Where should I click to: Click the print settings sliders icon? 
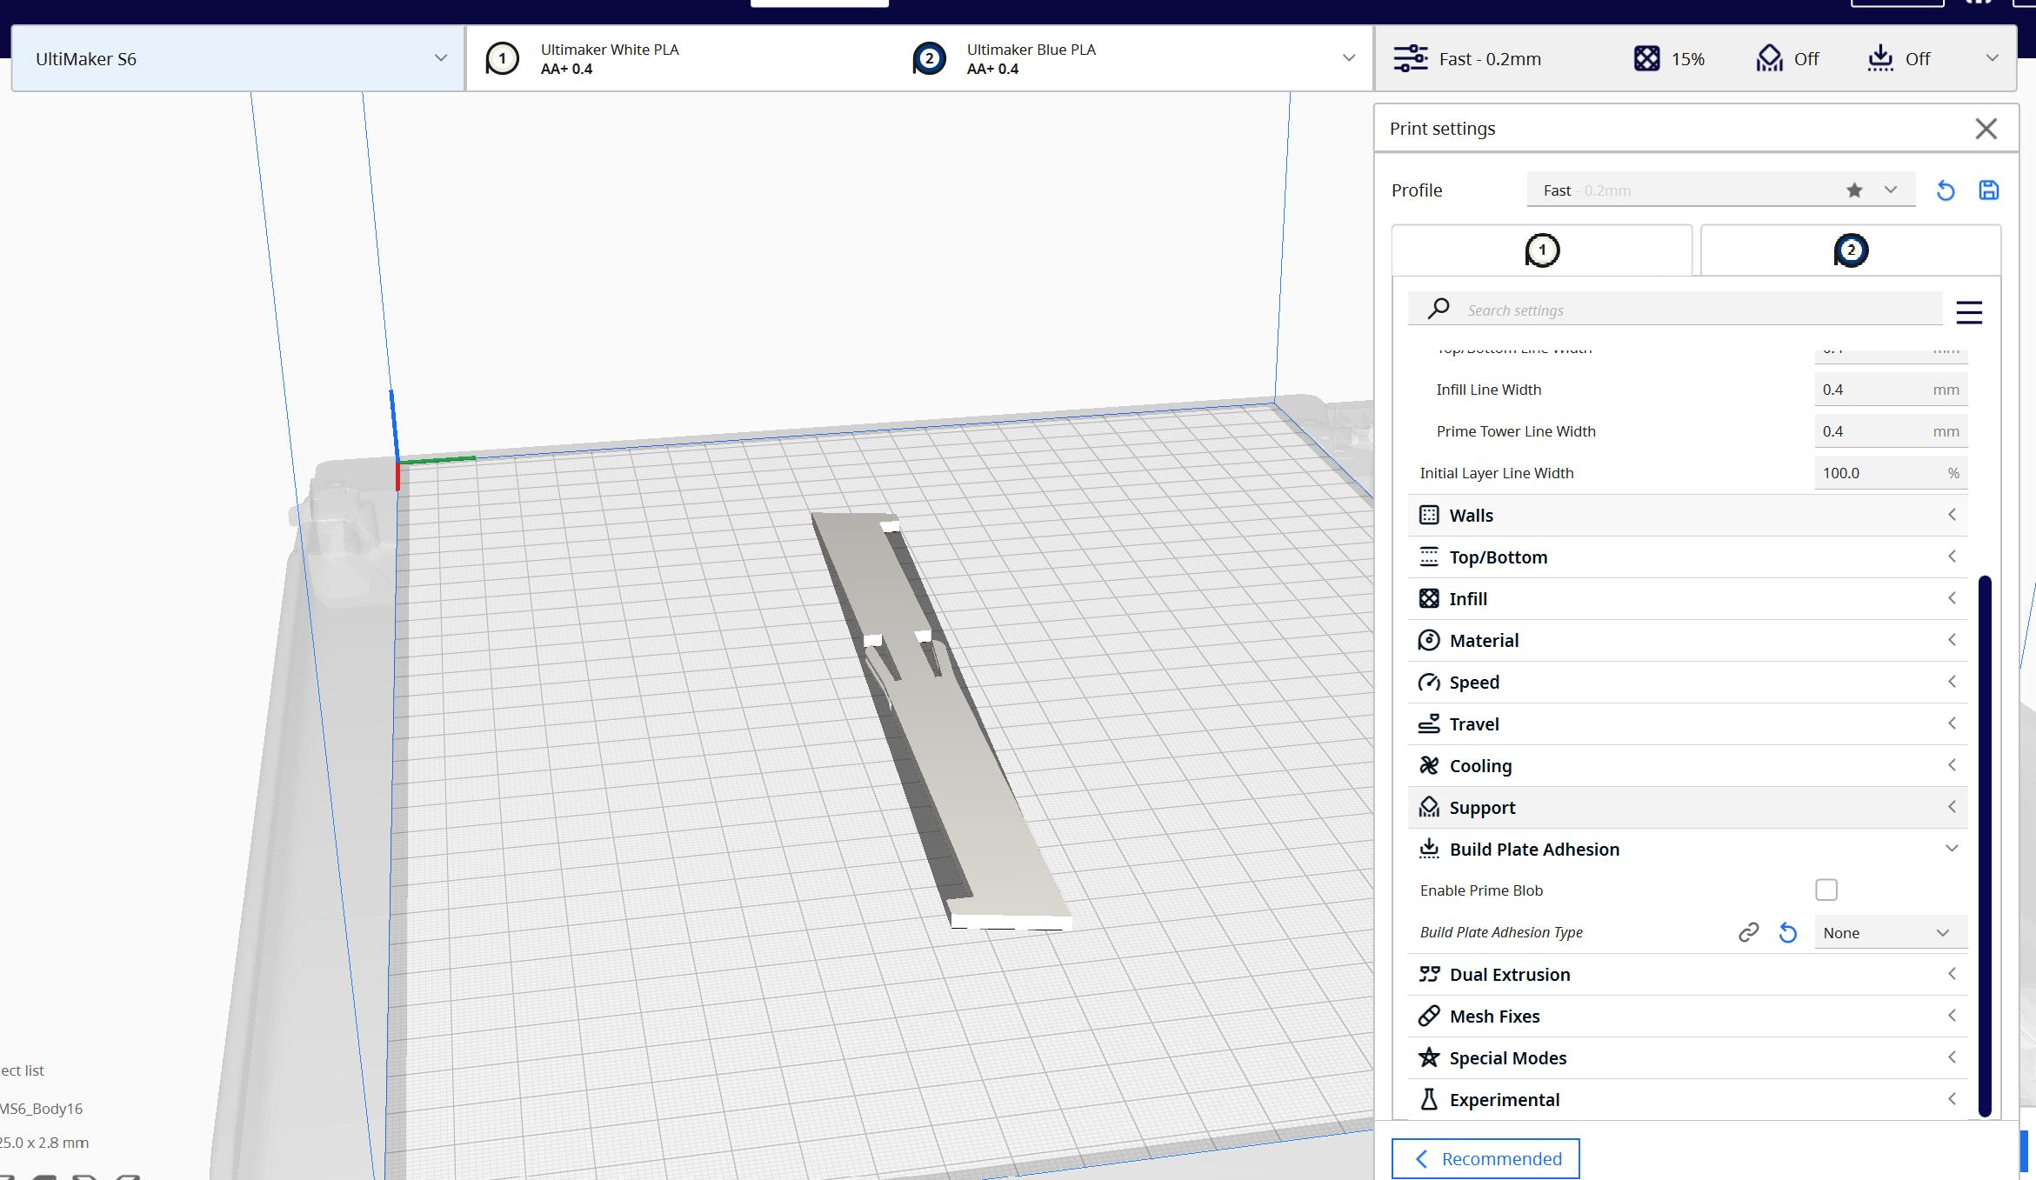1411,58
